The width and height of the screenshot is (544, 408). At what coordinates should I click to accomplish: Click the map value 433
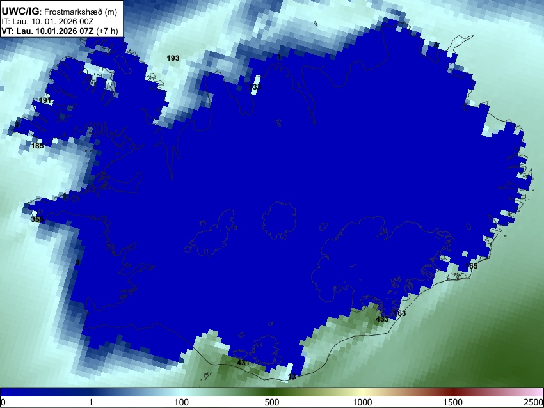(x=382, y=319)
